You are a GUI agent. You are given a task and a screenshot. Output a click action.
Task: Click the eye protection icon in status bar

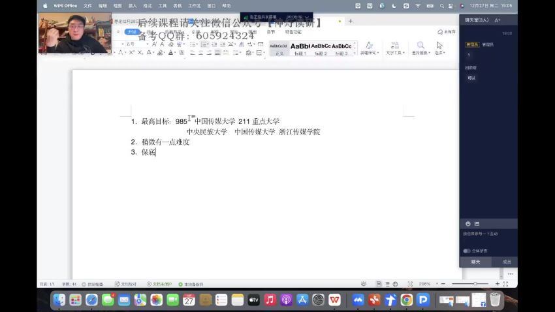pyautogui.click(x=364, y=284)
